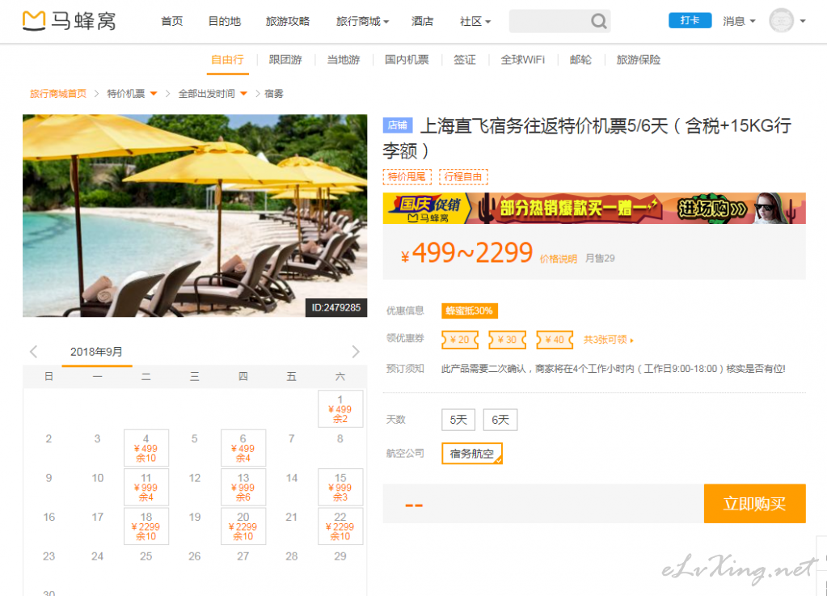Image resolution: width=827 pixels, height=596 pixels.
Task: Claim the ¥20 coupon ticket
Action: (459, 340)
